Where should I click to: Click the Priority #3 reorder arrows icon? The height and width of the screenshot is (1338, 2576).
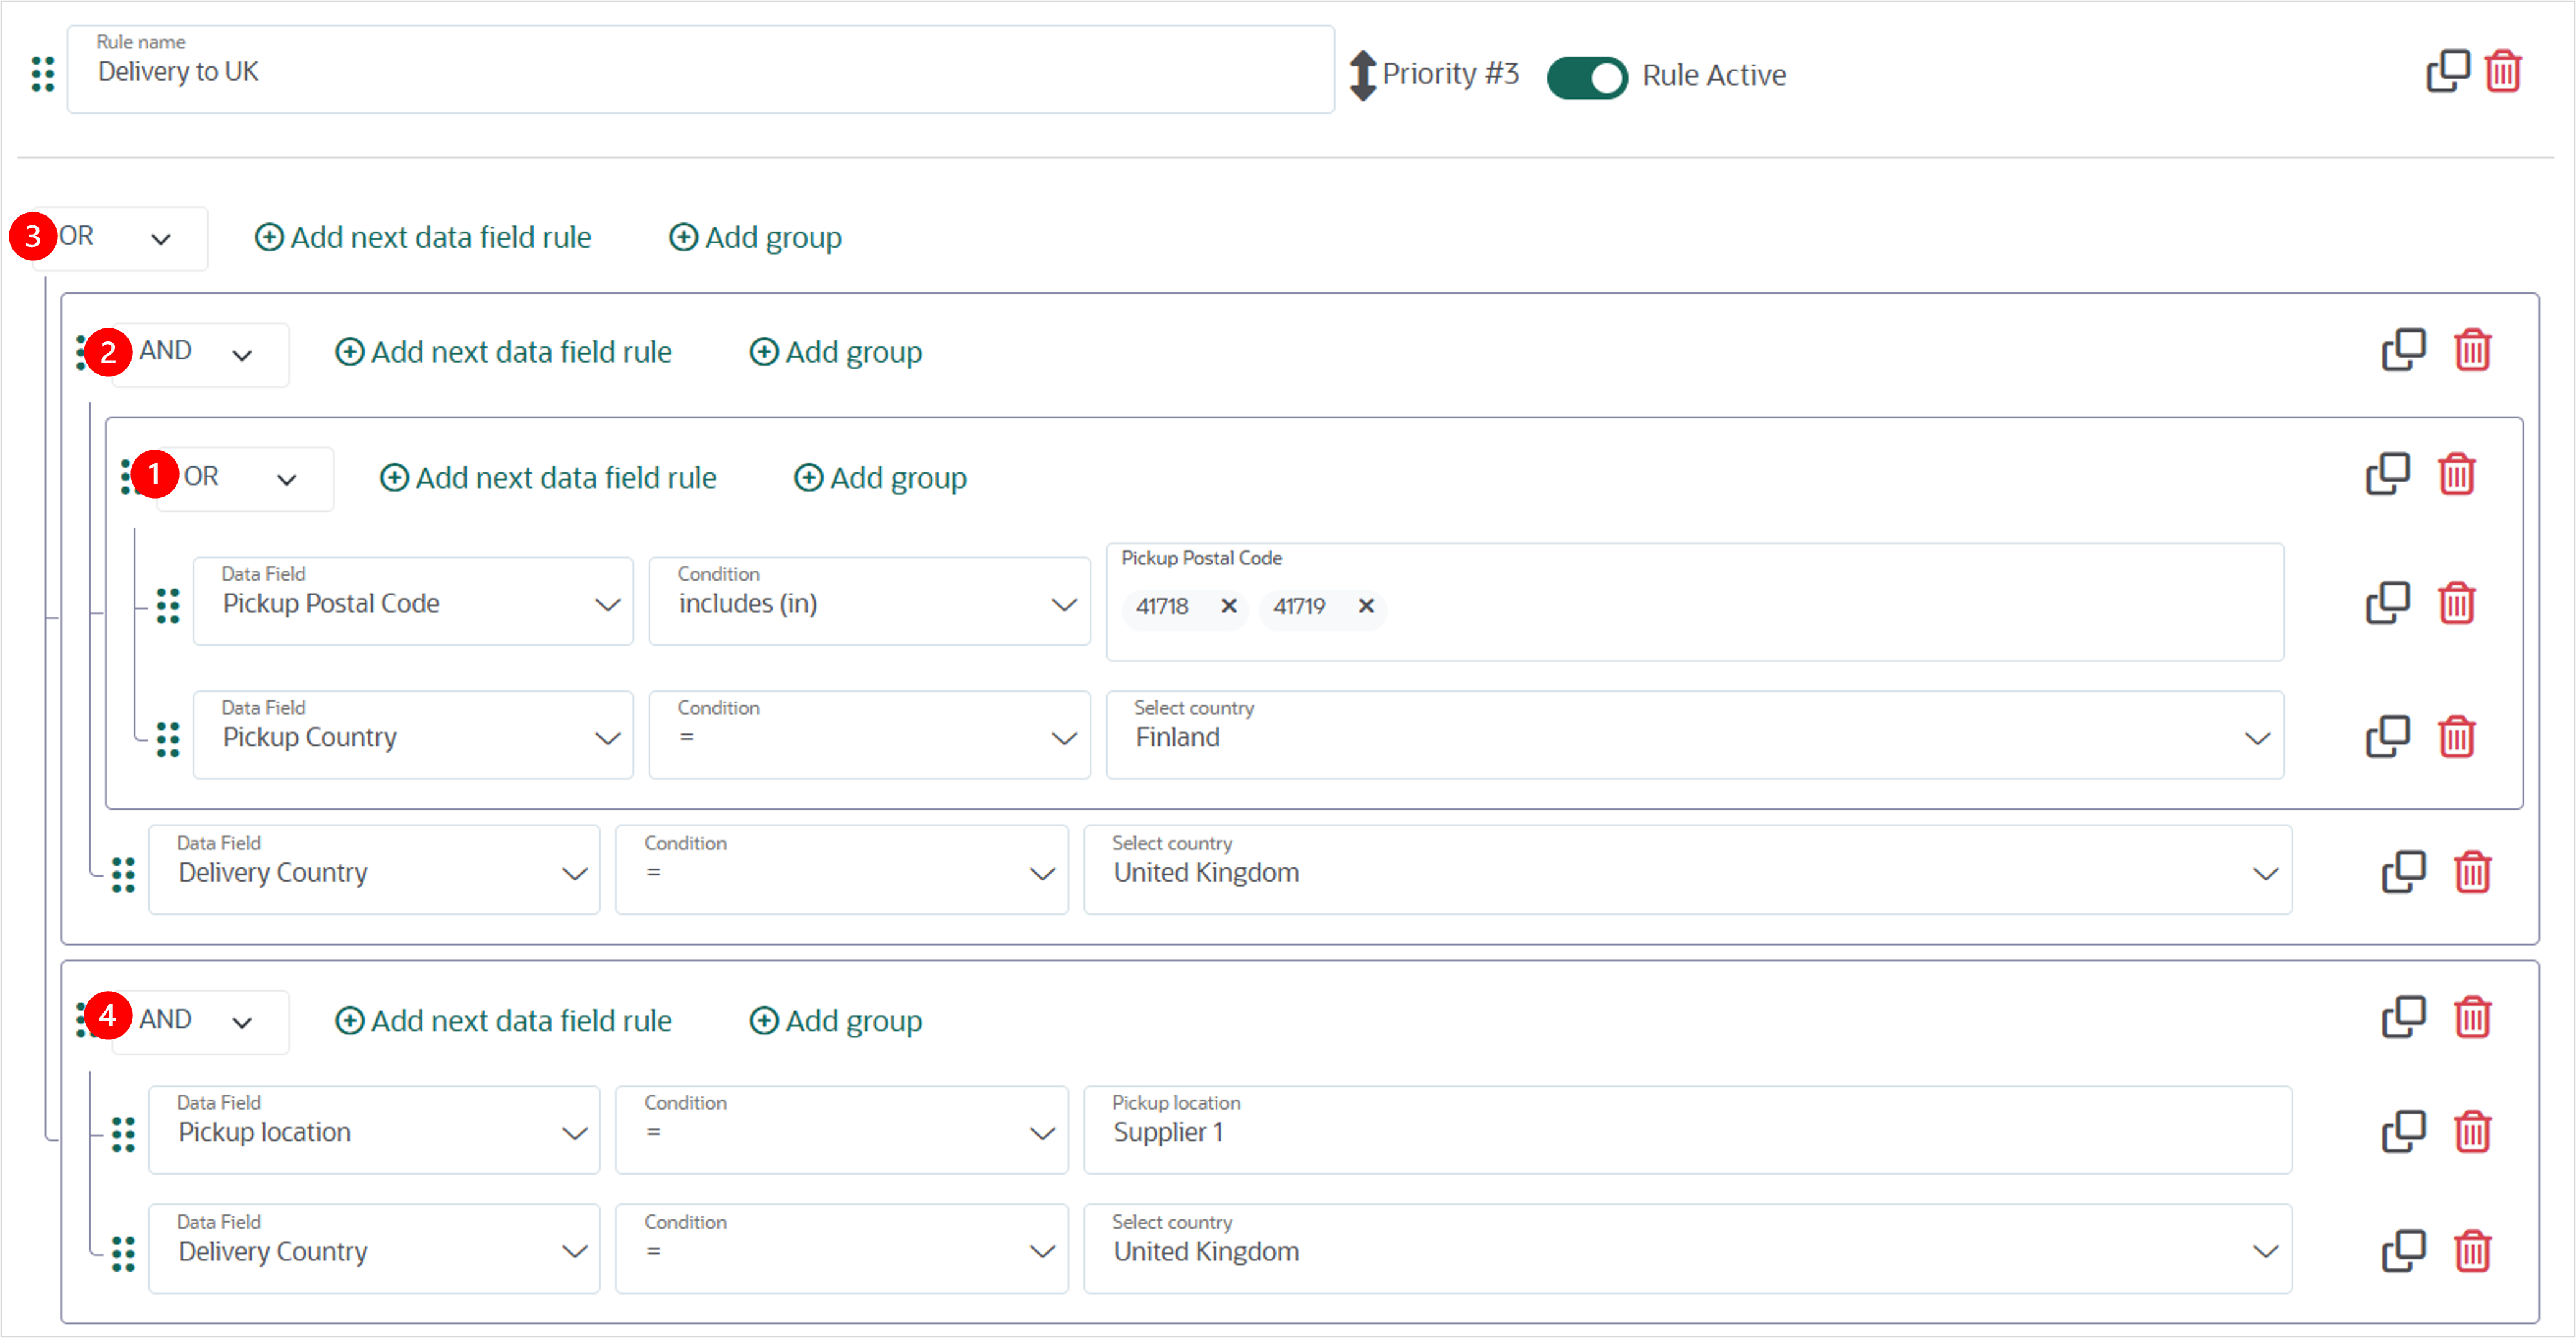click(1362, 75)
